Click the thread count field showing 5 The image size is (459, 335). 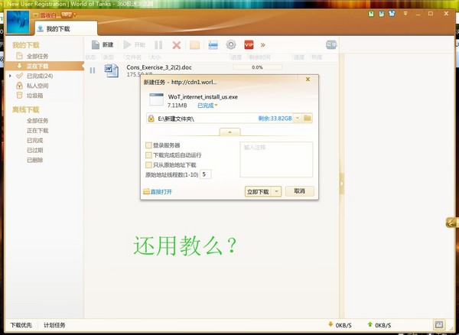(205, 174)
